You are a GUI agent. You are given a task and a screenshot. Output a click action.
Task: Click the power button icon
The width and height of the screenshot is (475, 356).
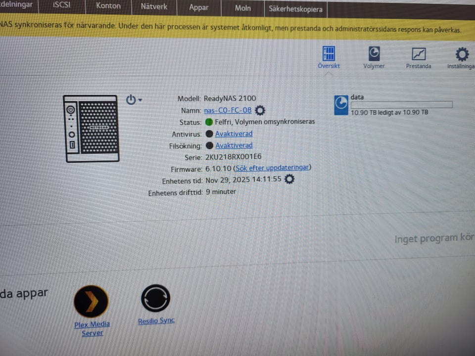[131, 99]
